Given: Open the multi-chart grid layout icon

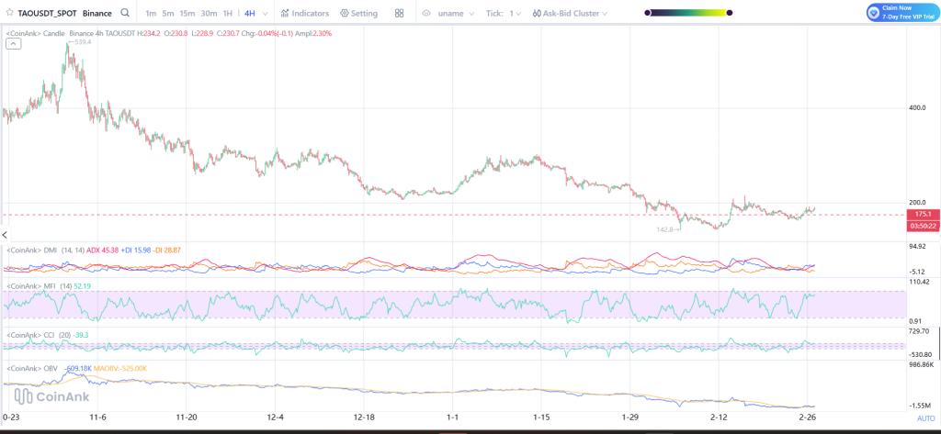Looking at the screenshot, I should coord(400,14).
